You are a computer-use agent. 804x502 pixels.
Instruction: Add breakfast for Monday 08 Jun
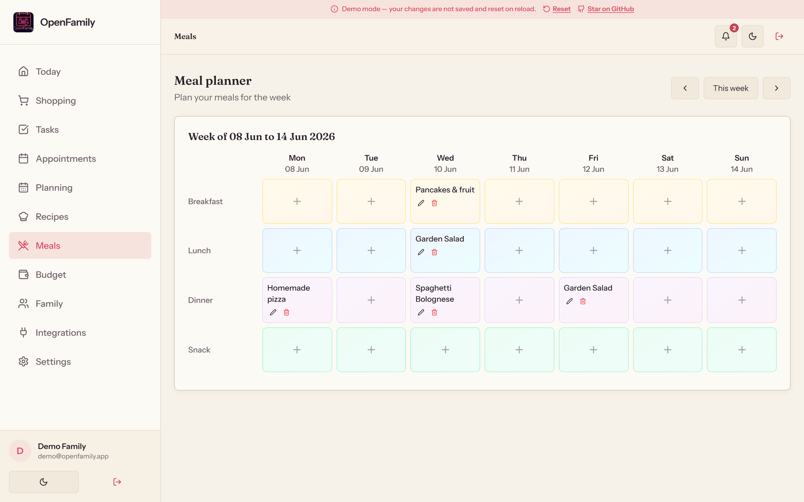point(297,201)
